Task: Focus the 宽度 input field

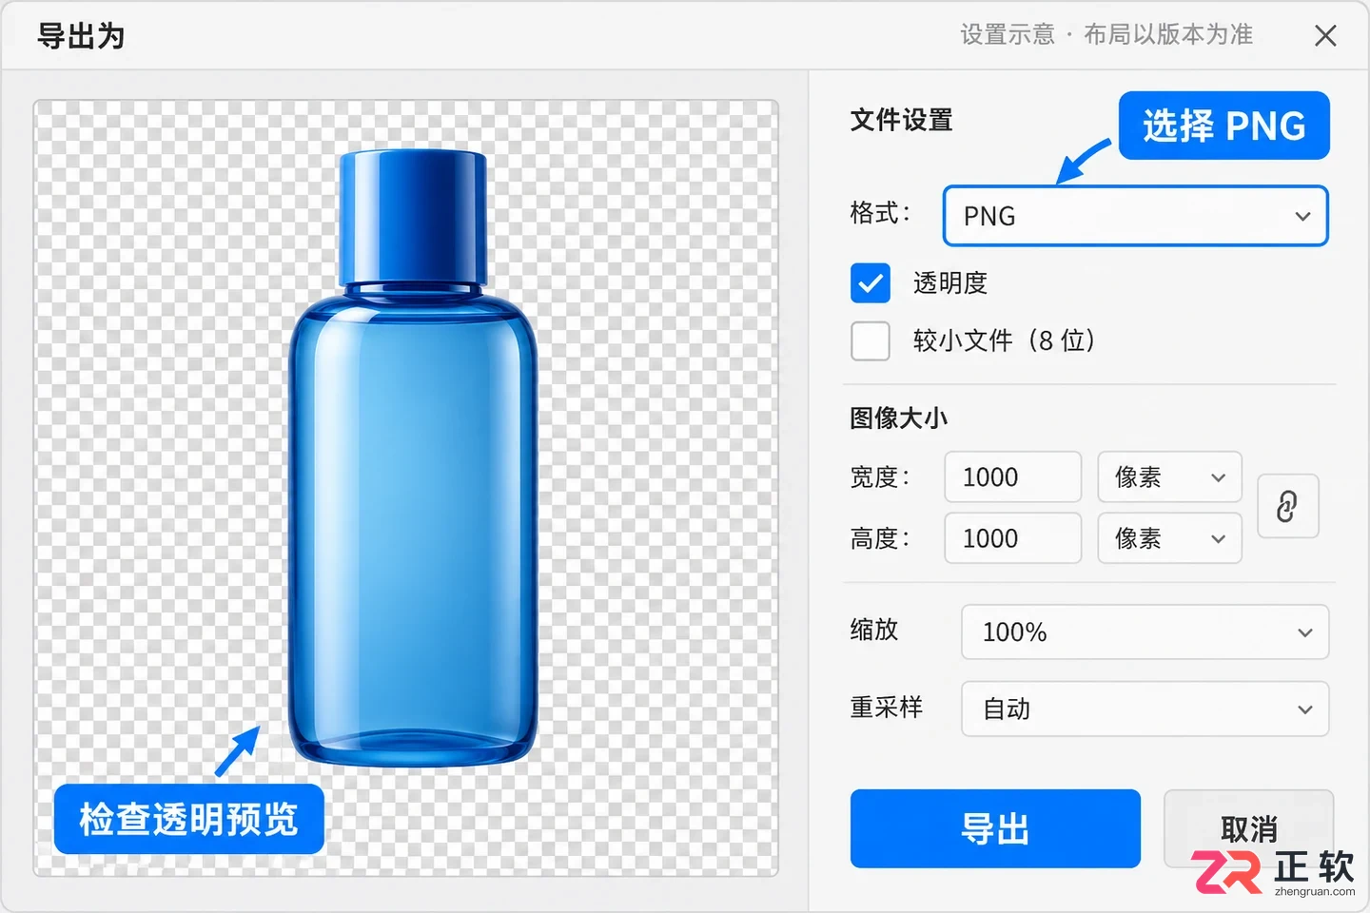Action: pyautogui.click(x=1012, y=476)
